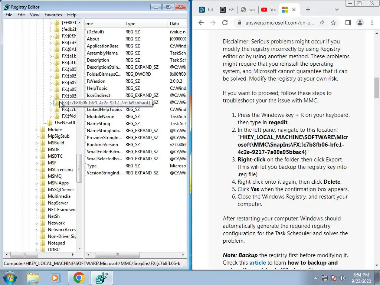380x285 pixels.
Task: Open Windows Media Player from taskbar
Action: coord(55,278)
